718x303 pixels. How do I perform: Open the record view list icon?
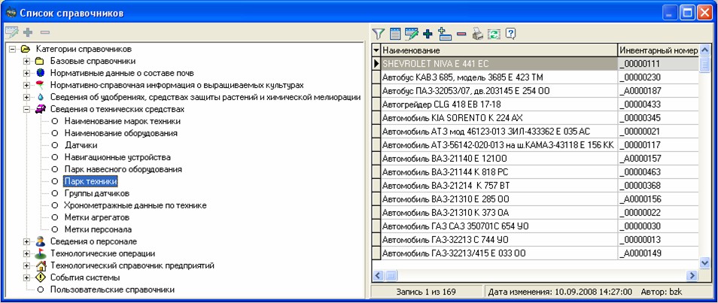click(x=395, y=33)
